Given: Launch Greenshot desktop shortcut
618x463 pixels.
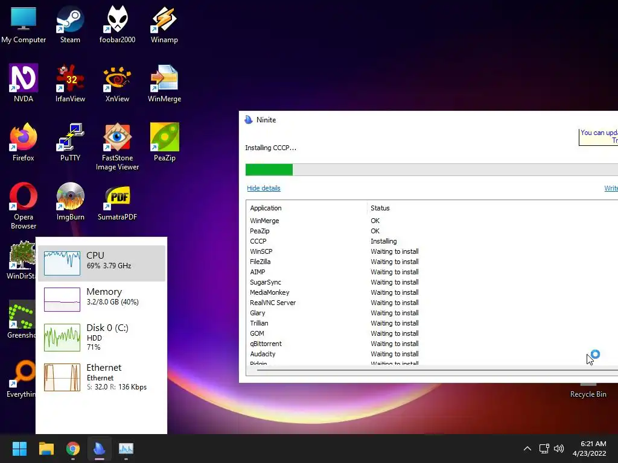Looking at the screenshot, I should 21,319.
